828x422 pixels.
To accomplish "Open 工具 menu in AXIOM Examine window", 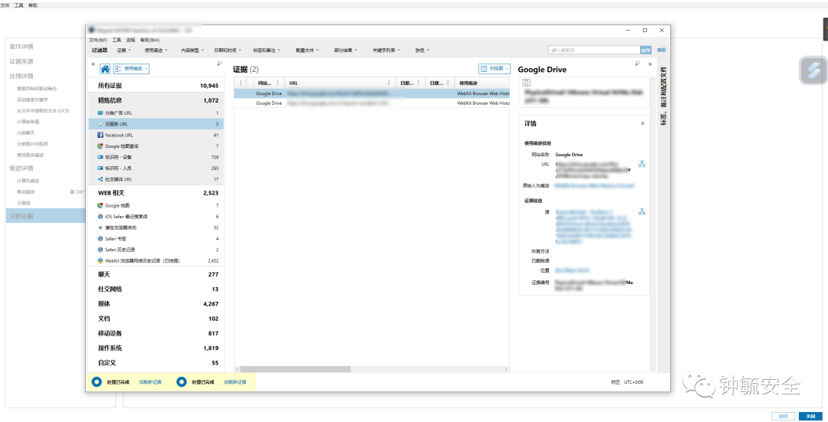I will tap(117, 40).
